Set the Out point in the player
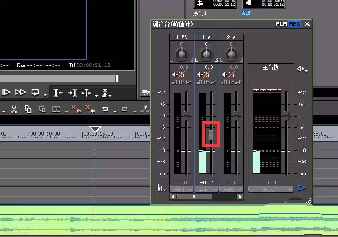The width and height of the screenshot is (338, 237). (72, 93)
